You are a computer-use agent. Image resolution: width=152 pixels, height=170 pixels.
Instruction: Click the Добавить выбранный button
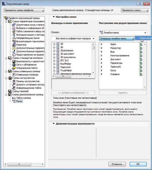click(x=73, y=93)
